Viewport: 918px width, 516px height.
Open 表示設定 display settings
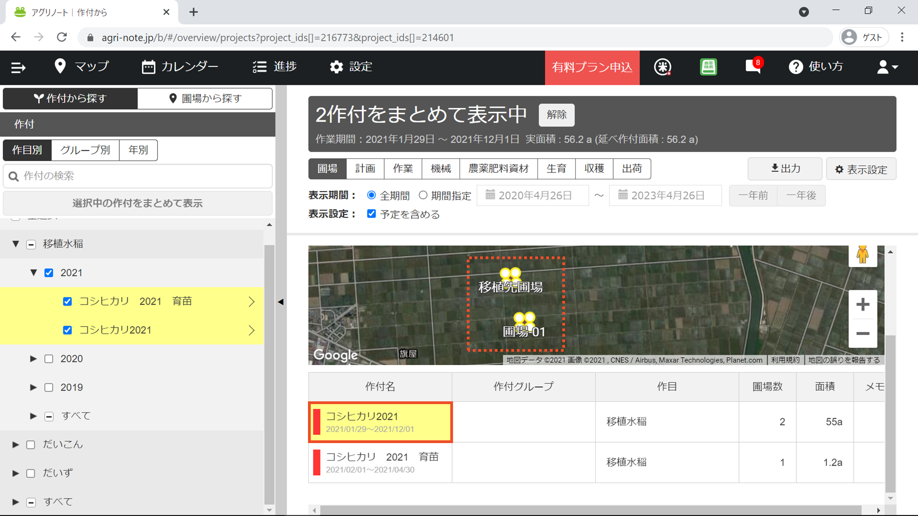(861, 169)
